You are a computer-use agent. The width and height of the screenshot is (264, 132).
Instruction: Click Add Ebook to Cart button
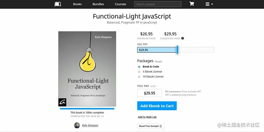[x=157, y=106]
